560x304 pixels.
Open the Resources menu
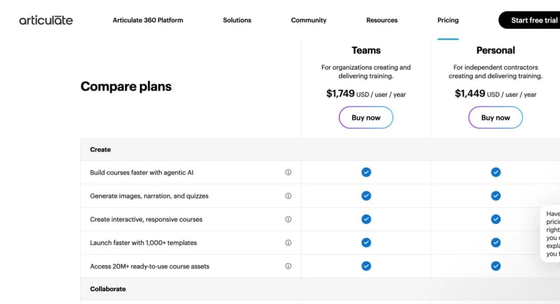coord(382,20)
